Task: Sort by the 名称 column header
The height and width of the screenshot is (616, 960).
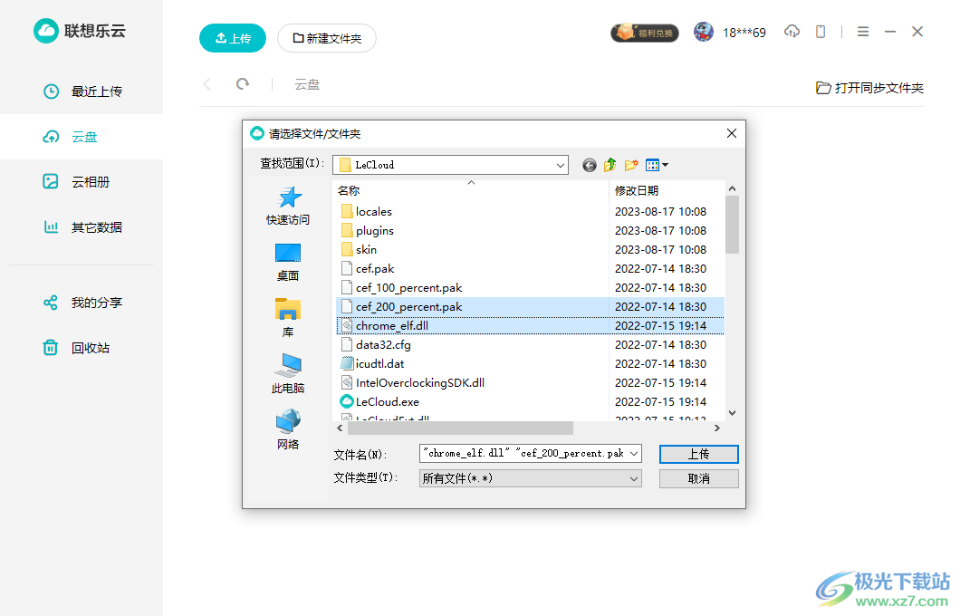Action: (x=472, y=190)
